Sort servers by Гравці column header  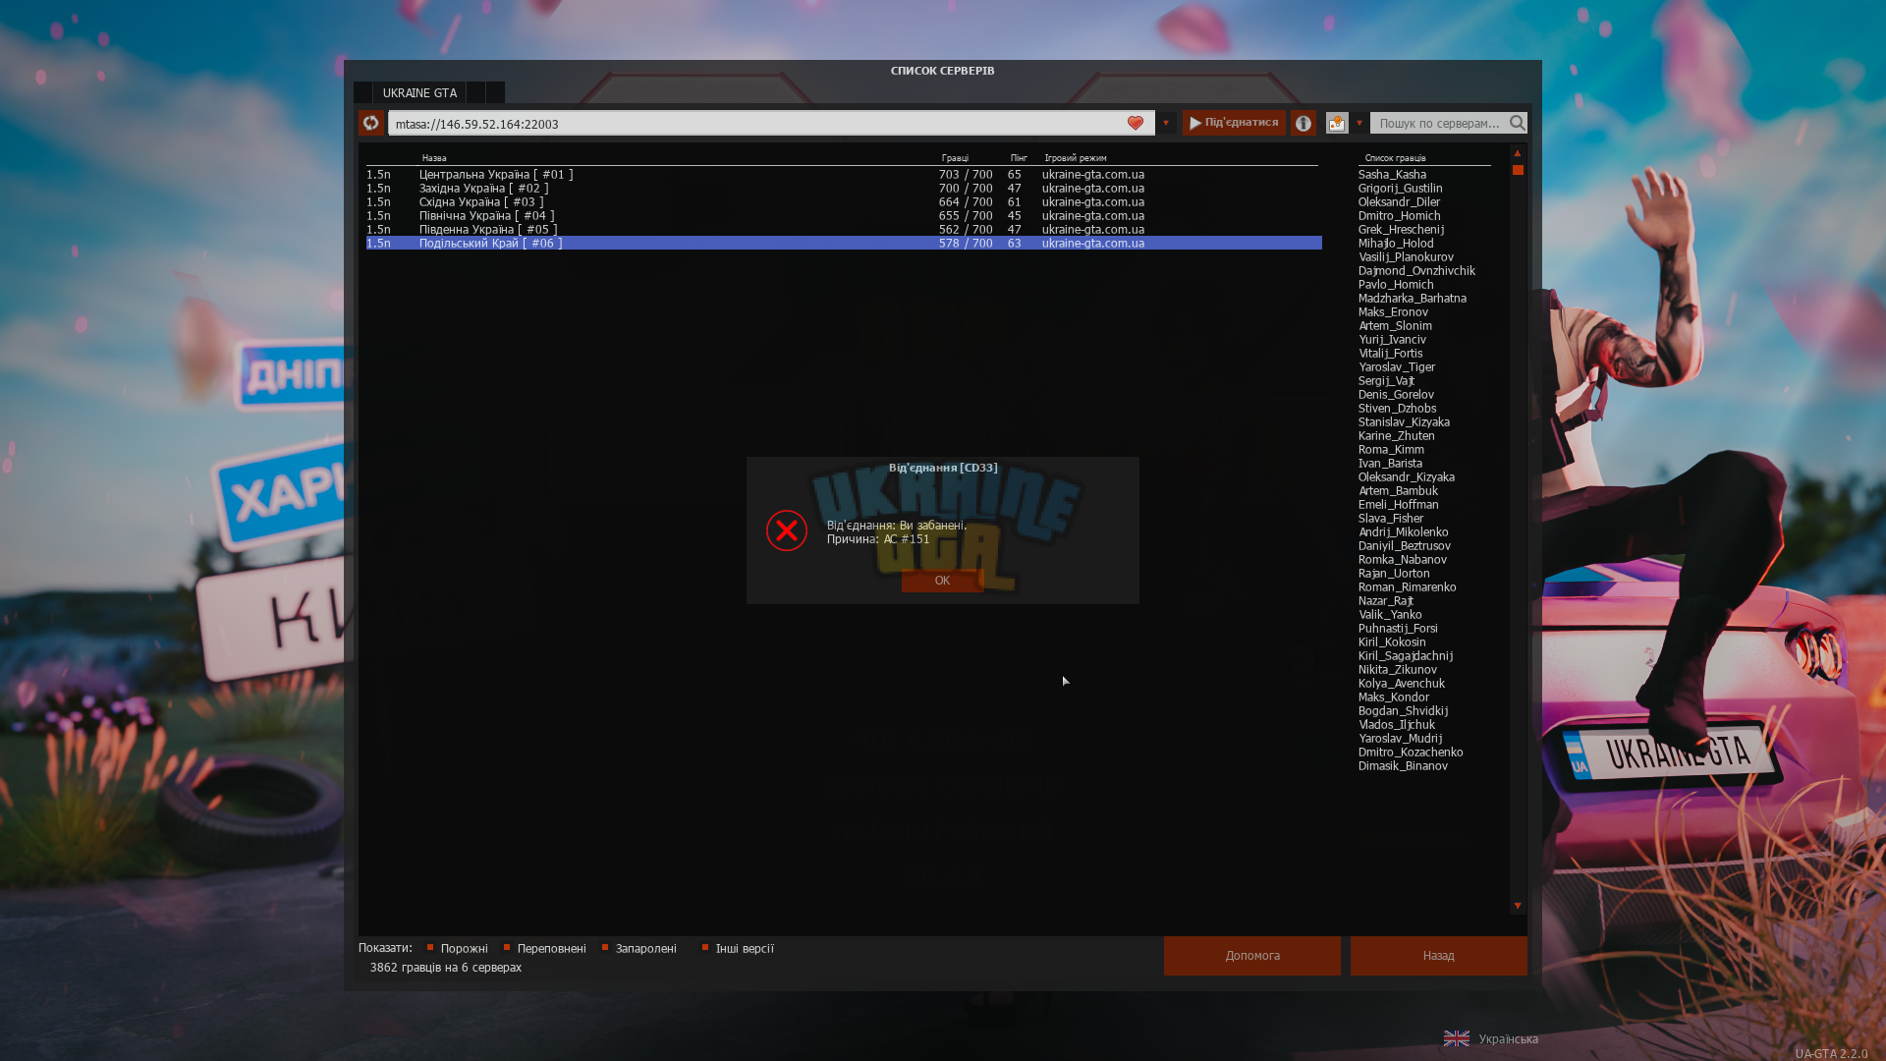(955, 157)
